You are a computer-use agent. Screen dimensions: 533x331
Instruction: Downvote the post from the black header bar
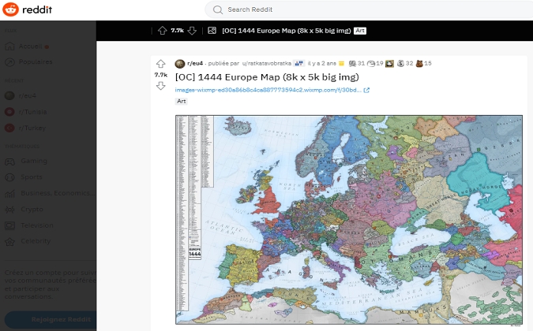pyautogui.click(x=192, y=31)
